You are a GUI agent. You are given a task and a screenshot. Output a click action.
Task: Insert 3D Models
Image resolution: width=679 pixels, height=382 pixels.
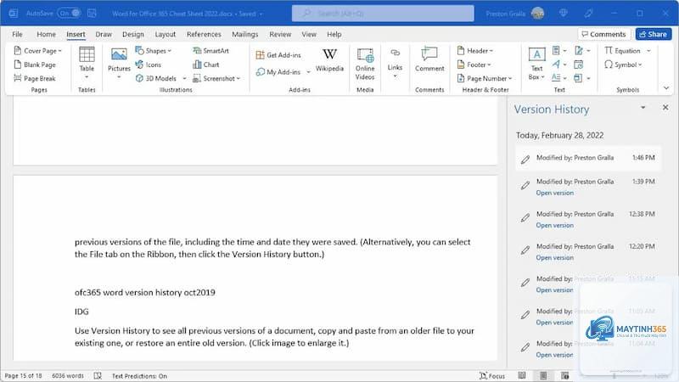pyautogui.click(x=156, y=78)
